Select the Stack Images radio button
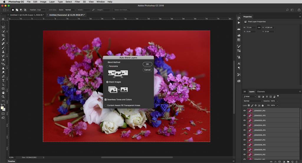This screenshot has height=163, width=302. (x=108, y=82)
